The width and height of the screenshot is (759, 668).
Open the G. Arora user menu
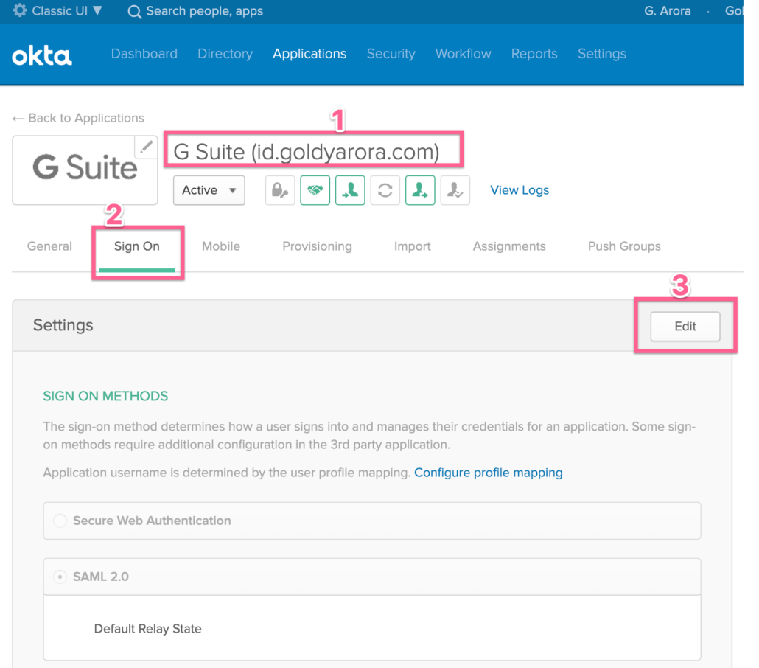coord(667,10)
